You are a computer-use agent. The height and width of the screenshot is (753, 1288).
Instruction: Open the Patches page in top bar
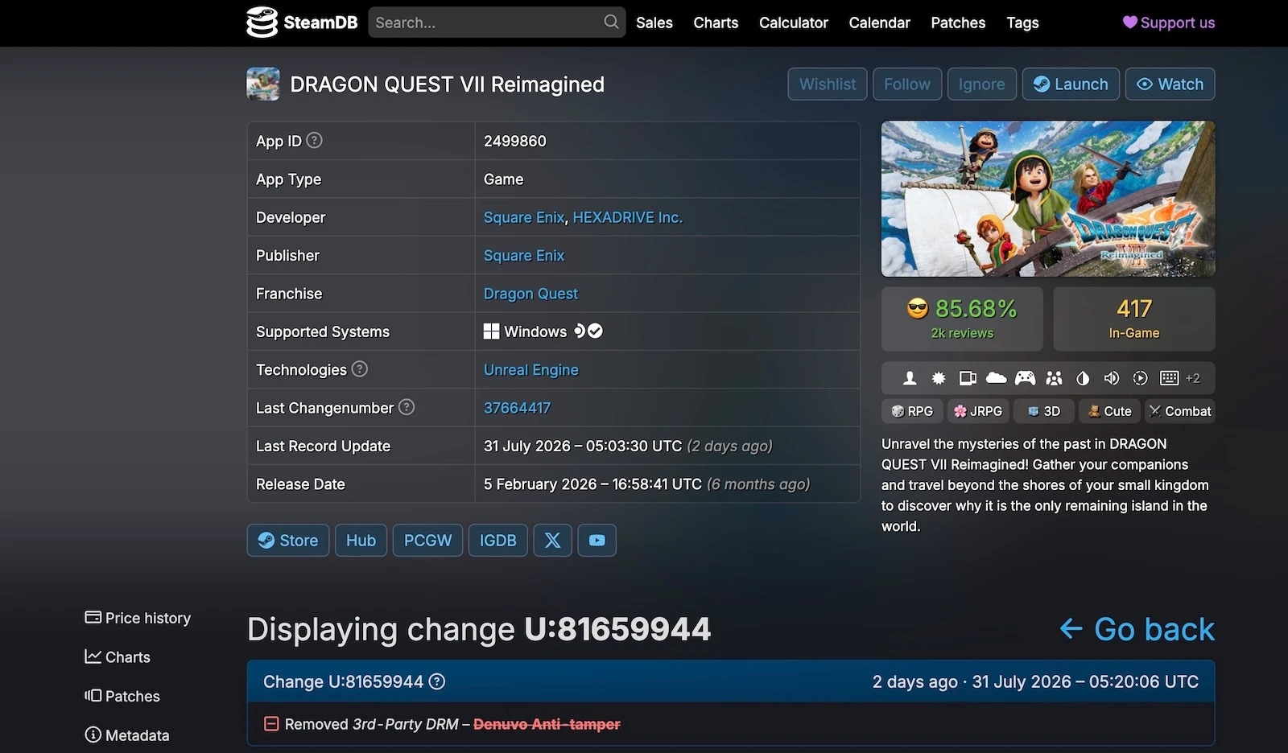[x=958, y=23]
